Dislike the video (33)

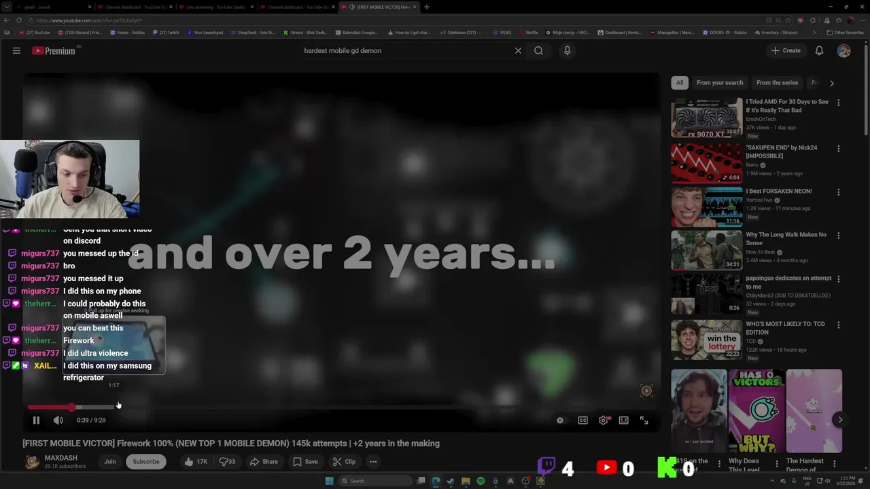point(227,462)
